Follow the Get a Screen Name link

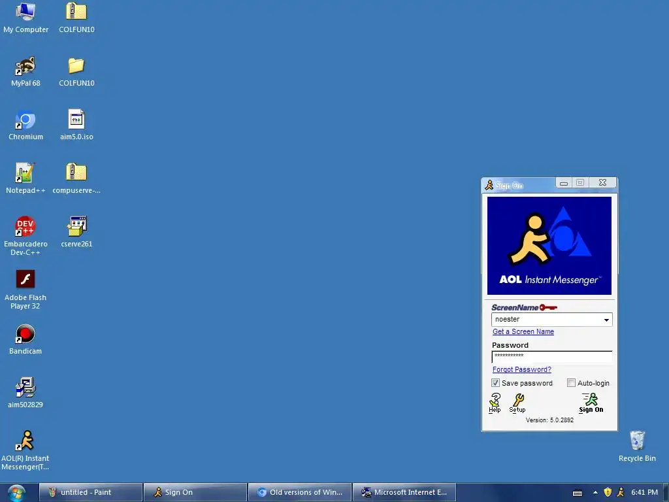point(523,331)
